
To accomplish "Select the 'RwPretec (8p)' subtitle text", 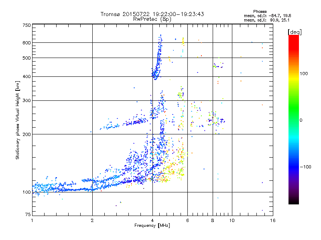I will tap(152, 19).
